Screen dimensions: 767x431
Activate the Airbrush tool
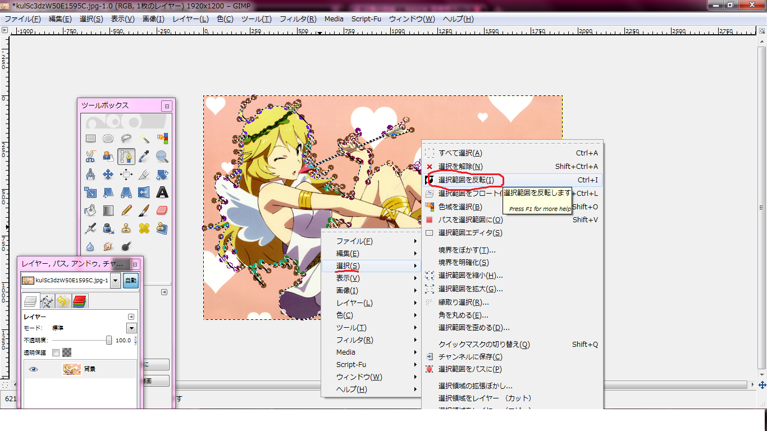[x=90, y=228]
